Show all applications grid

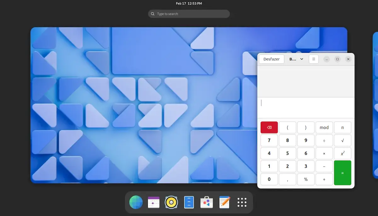(242, 202)
